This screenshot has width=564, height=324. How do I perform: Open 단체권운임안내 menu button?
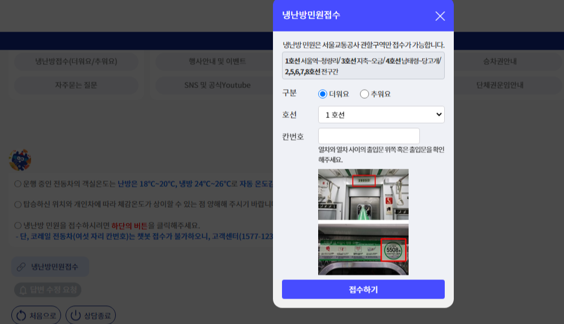500,85
